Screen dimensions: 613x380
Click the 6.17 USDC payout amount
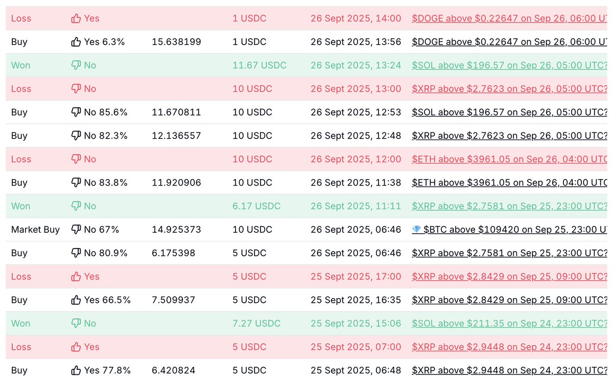tap(256, 206)
